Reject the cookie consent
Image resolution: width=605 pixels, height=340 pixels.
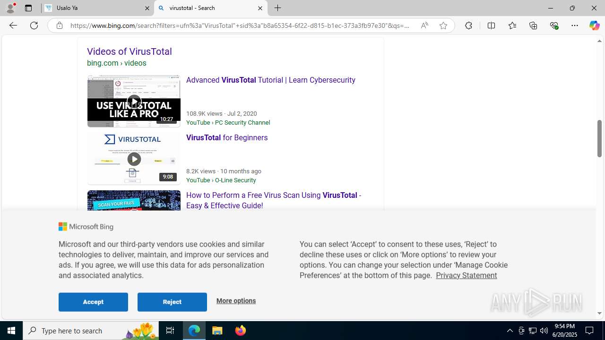(172, 302)
